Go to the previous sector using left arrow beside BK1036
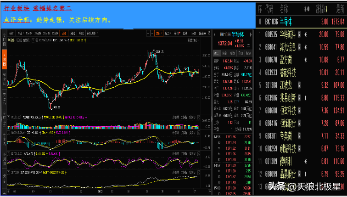The width and height of the screenshot is (347, 197). [x=215, y=35]
